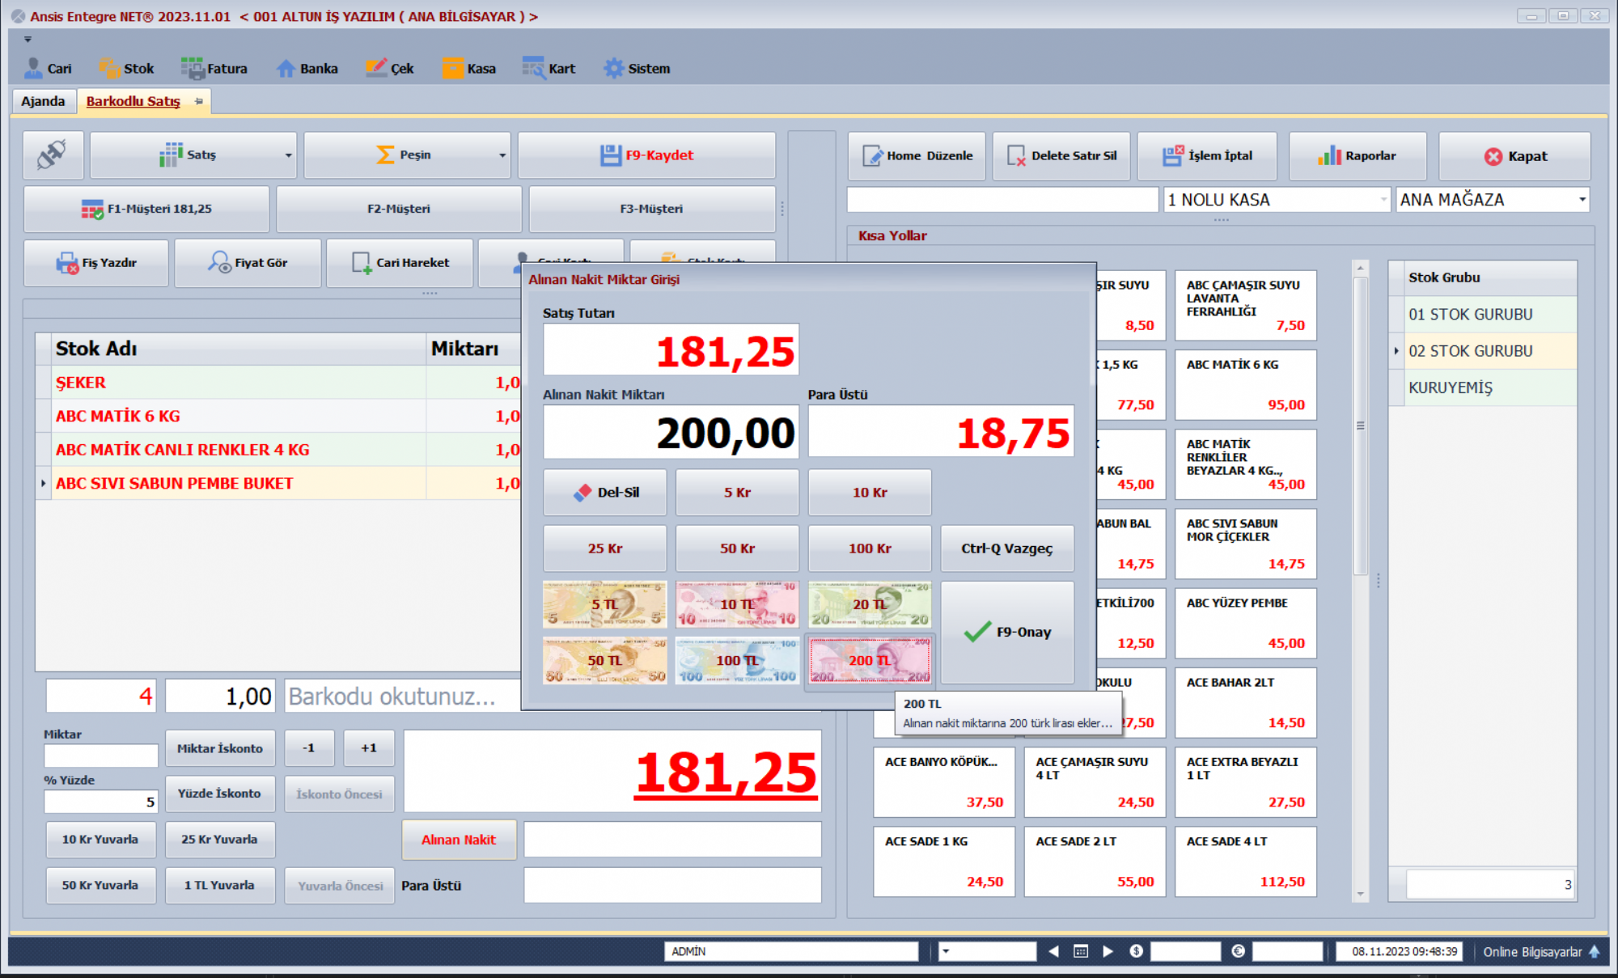
Task: Confirm with F9-Onay checkmark button
Action: point(1007,632)
